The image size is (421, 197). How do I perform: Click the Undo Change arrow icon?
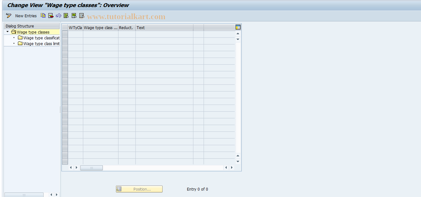coord(59,15)
